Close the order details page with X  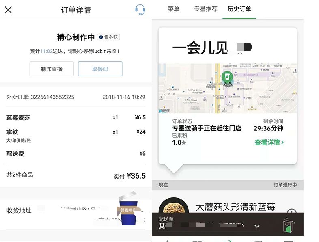[x=8, y=10]
